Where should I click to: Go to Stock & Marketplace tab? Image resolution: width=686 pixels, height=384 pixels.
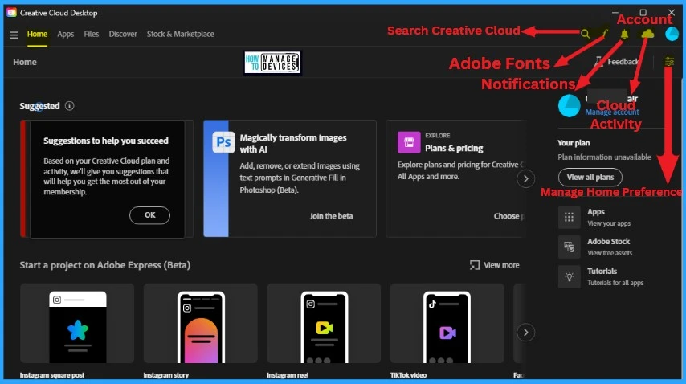pos(180,34)
